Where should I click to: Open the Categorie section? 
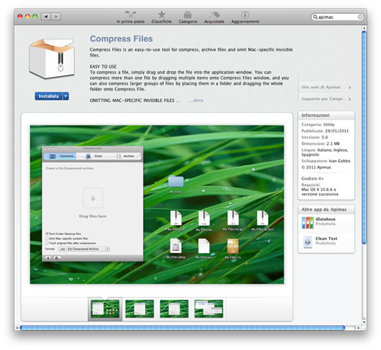coord(188,17)
